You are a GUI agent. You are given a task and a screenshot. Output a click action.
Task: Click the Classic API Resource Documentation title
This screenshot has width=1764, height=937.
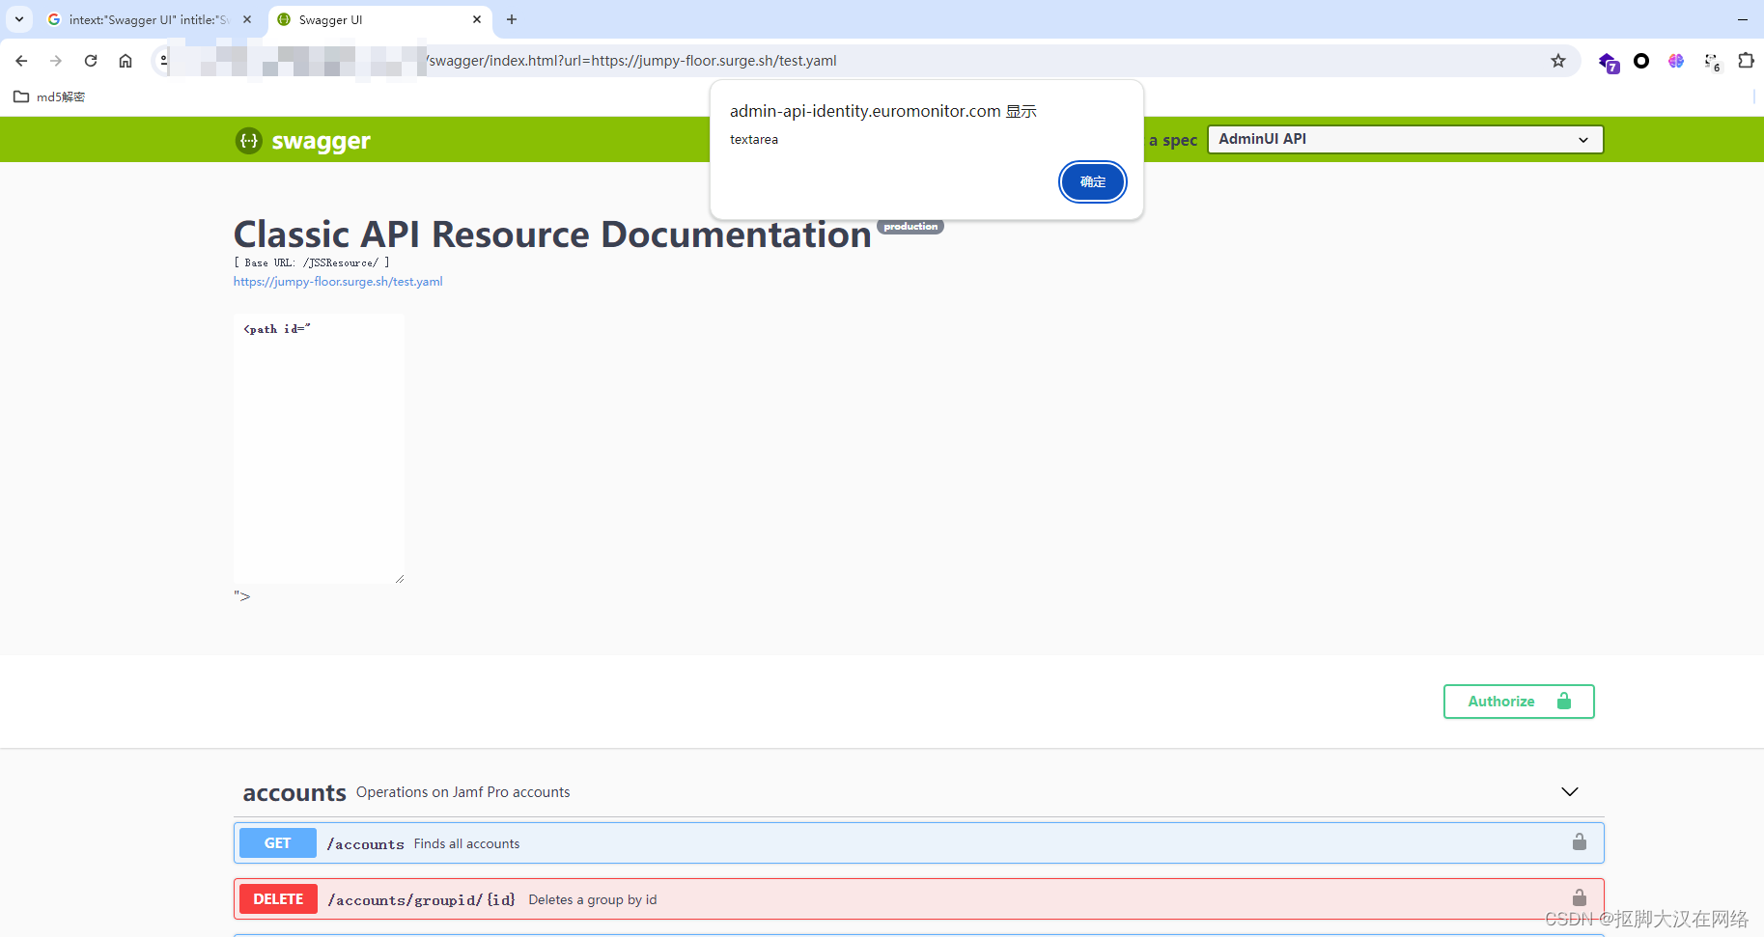point(552,234)
